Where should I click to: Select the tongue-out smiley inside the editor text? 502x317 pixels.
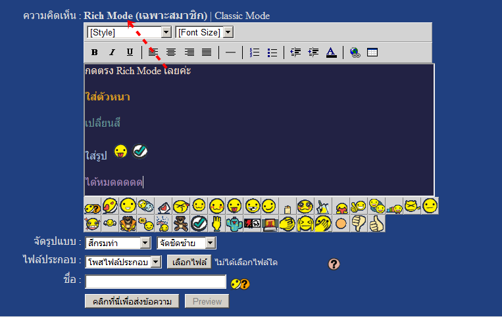(x=120, y=152)
